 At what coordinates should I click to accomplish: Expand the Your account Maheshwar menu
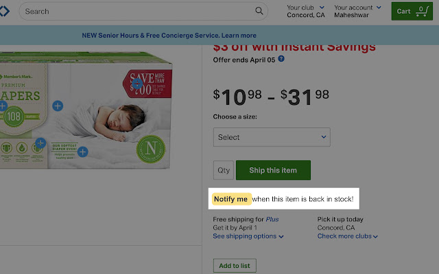click(x=357, y=11)
